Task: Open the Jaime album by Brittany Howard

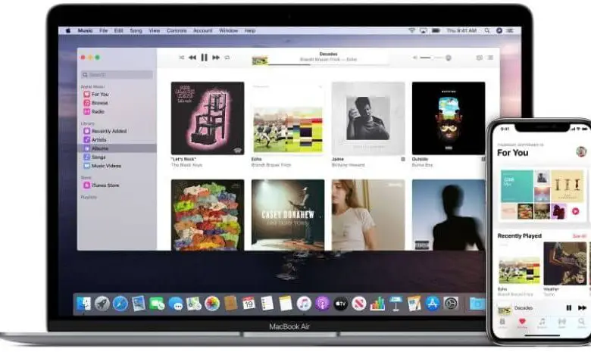Action: [368, 118]
